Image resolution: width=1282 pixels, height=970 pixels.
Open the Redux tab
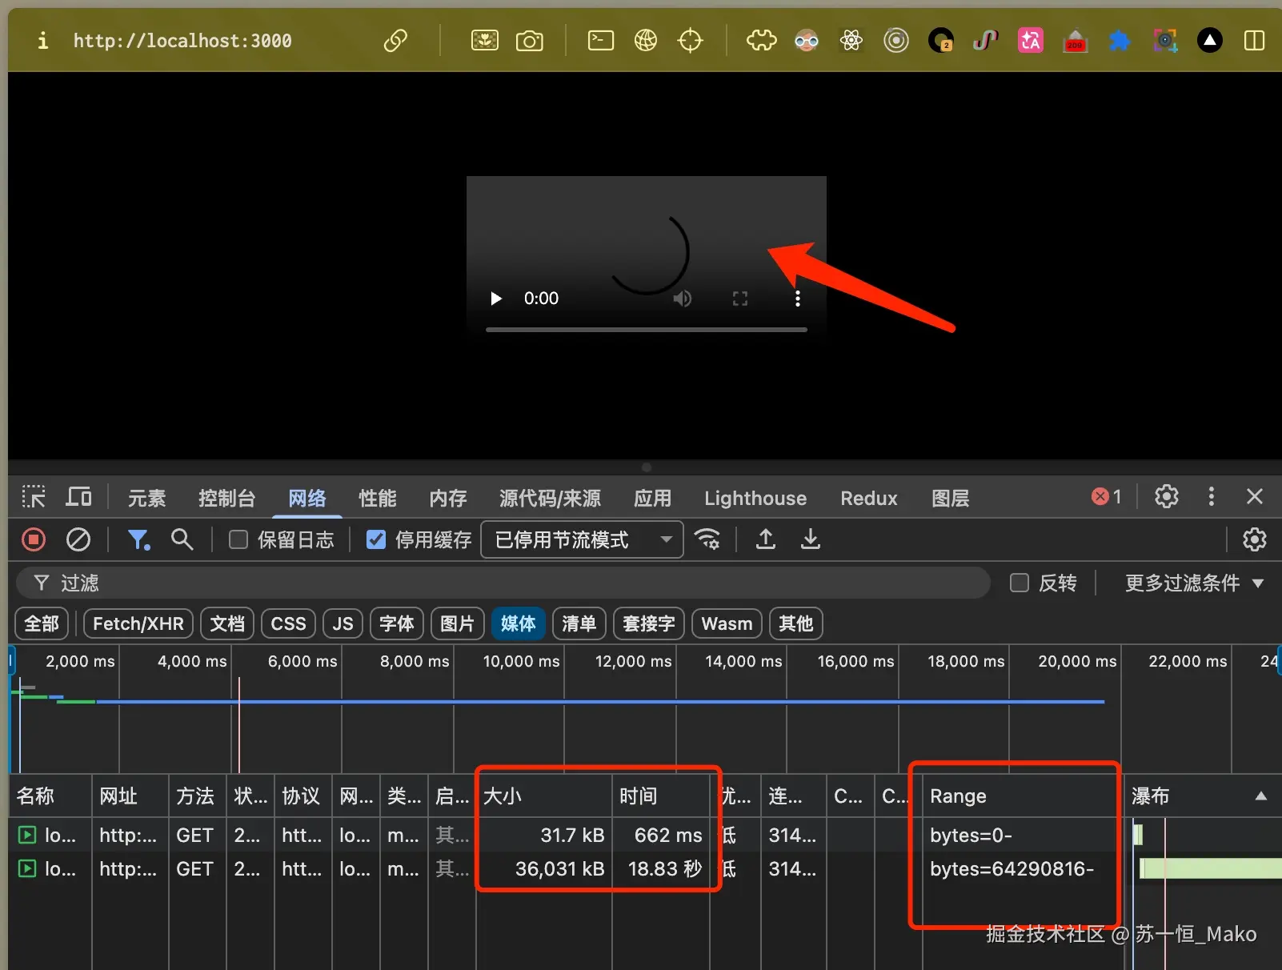pyautogui.click(x=869, y=498)
